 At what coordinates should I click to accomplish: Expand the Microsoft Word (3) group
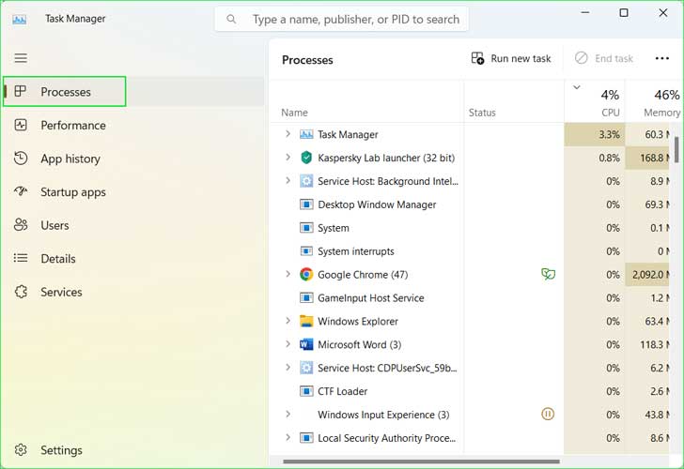click(x=288, y=343)
